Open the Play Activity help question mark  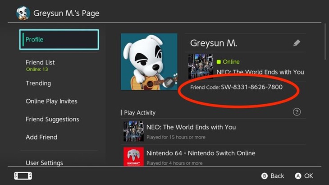[297, 112]
